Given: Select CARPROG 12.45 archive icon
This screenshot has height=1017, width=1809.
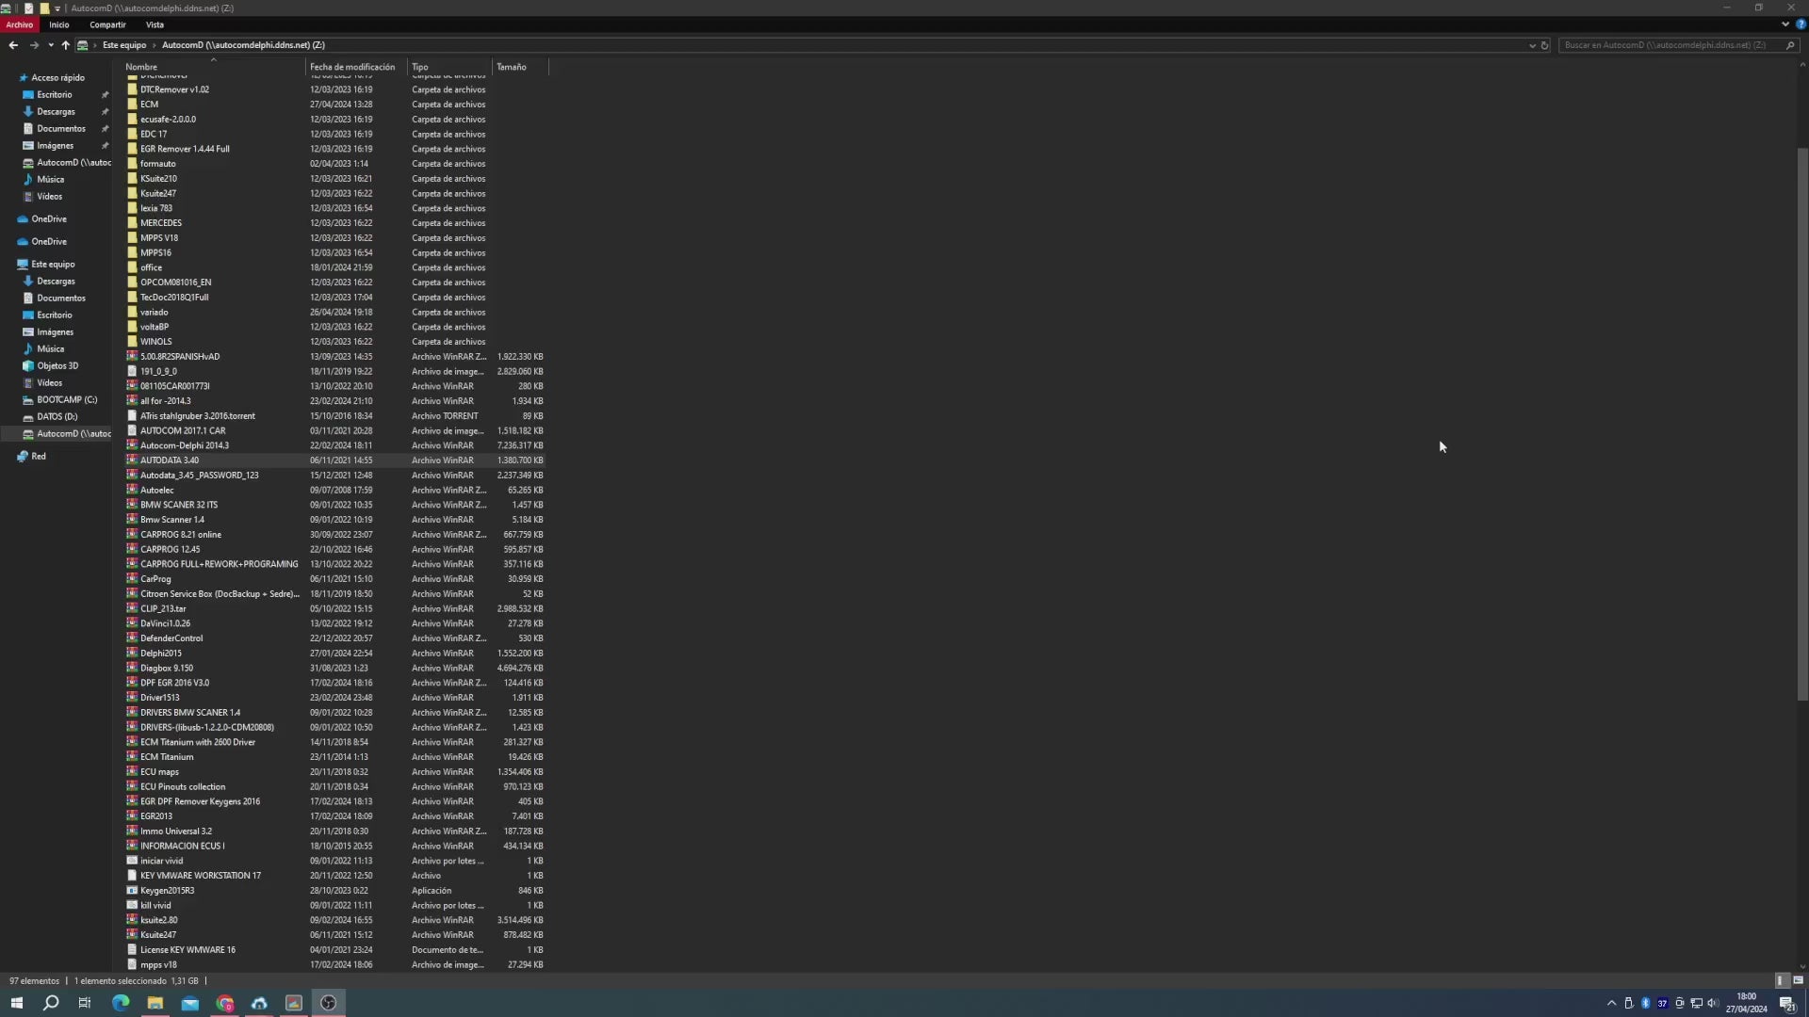Looking at the screenshot, I should click(x=132, y=549).
